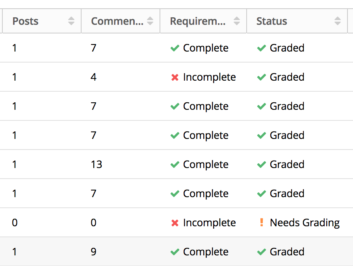Click the posts value 0 cell

click(x=15, y=223)
